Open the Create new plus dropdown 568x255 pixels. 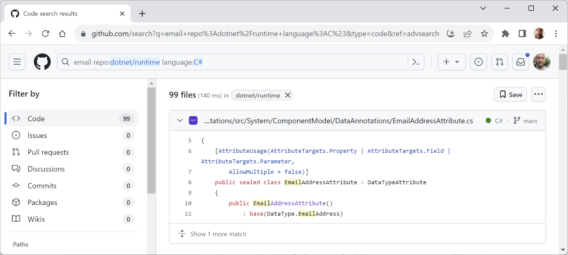(x=452, y=62)
